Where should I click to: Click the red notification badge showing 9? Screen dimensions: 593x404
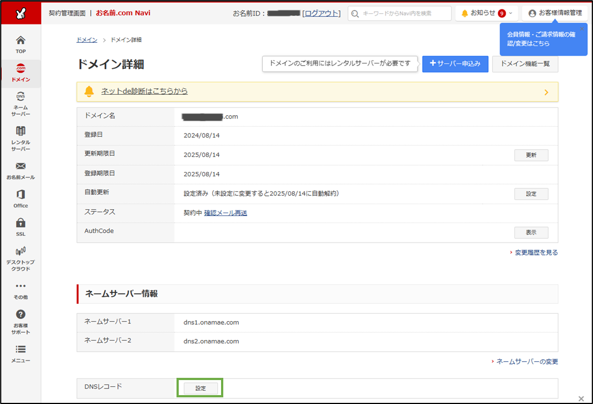pyautogui.click(x=502, y=13)
